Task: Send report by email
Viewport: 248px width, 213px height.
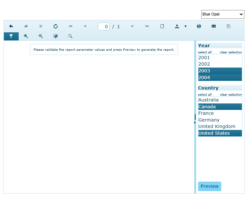Action: point(214,27)
